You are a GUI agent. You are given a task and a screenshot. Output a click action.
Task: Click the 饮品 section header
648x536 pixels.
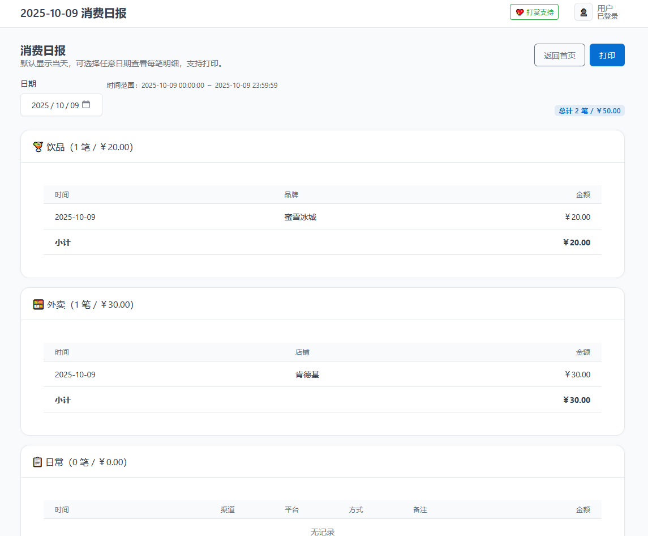[x=89, y=147]
